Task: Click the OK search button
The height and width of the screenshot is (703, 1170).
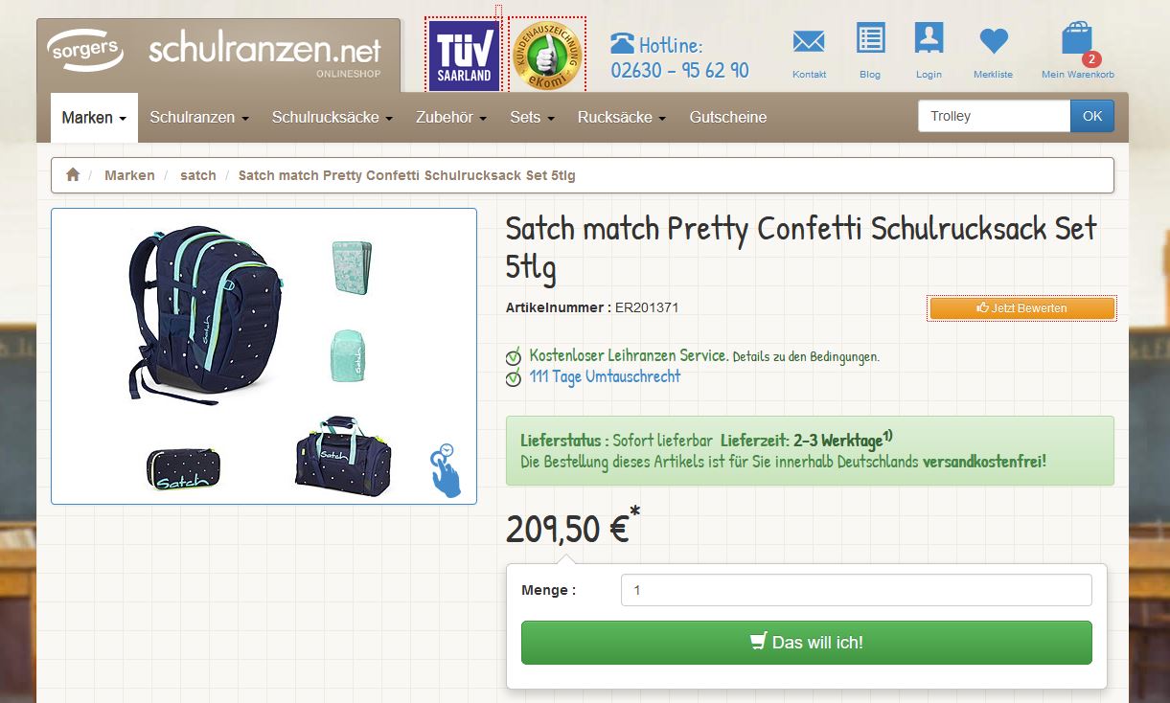Action: click(1092, 116)
